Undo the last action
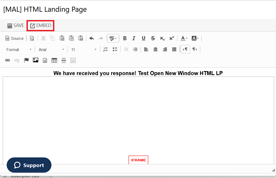Screen dimensions: 276x178 [92, 38]
